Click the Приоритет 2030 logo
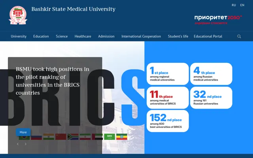This screenshot has width=253, height=158. pos(218,19)
